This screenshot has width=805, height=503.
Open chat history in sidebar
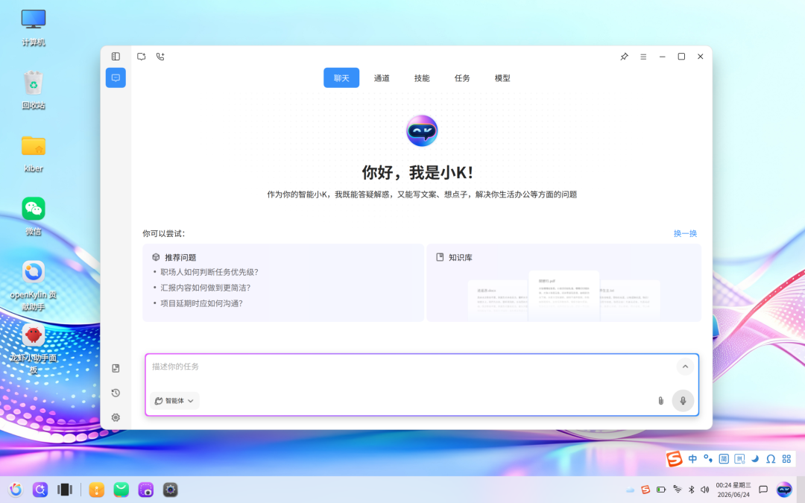pos(116,393)
